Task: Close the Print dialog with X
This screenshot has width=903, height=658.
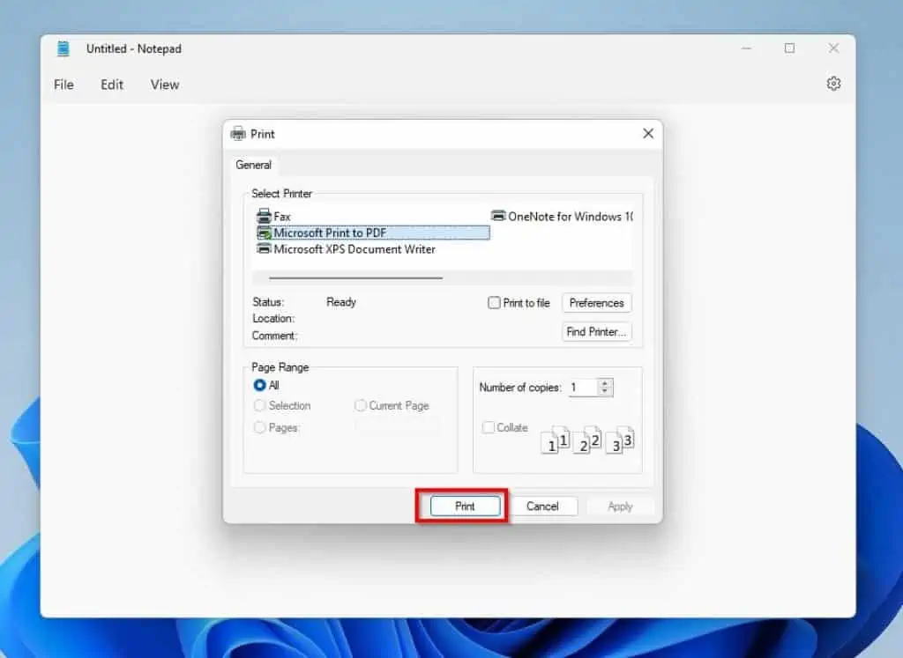Action: pyautogui.click(x=648, y=133)
